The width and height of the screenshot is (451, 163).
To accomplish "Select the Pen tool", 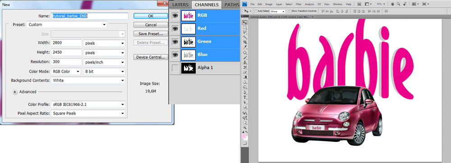I will pyautogui.click(x=245, y=93).
